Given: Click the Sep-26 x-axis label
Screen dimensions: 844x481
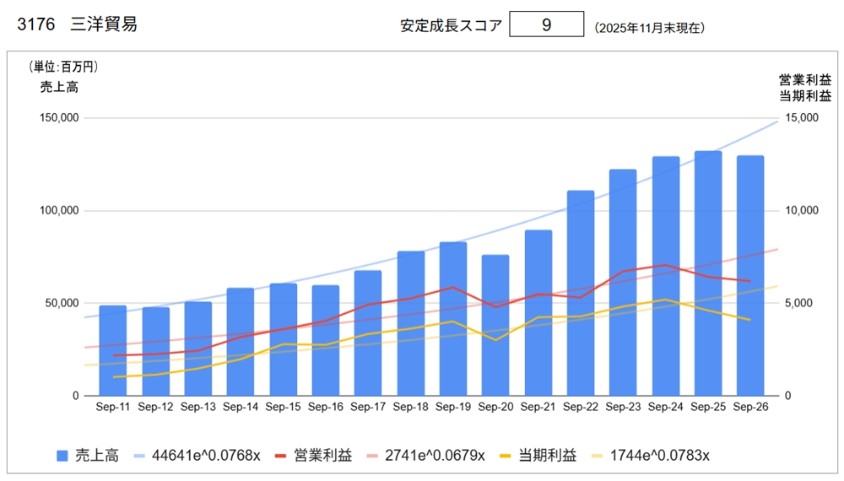Looking at the screenshot, I should coord(750,407).
